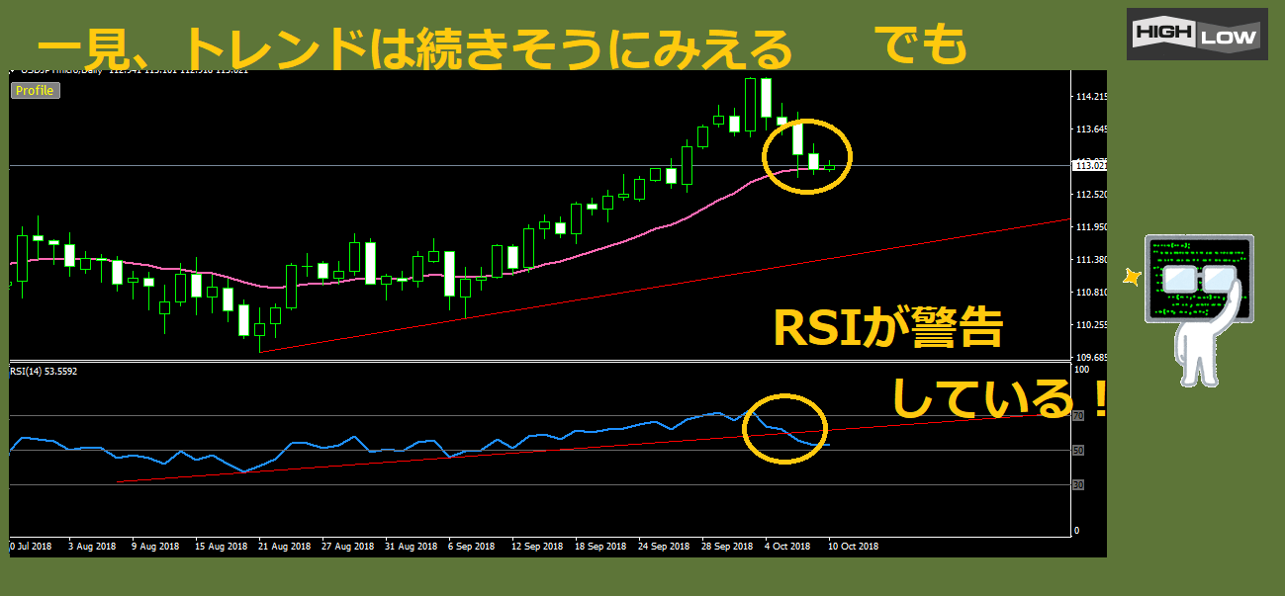Click the orange 'RSIが警告' annotation text
This screenshot has width=1285, height=596.
point(887,329)
